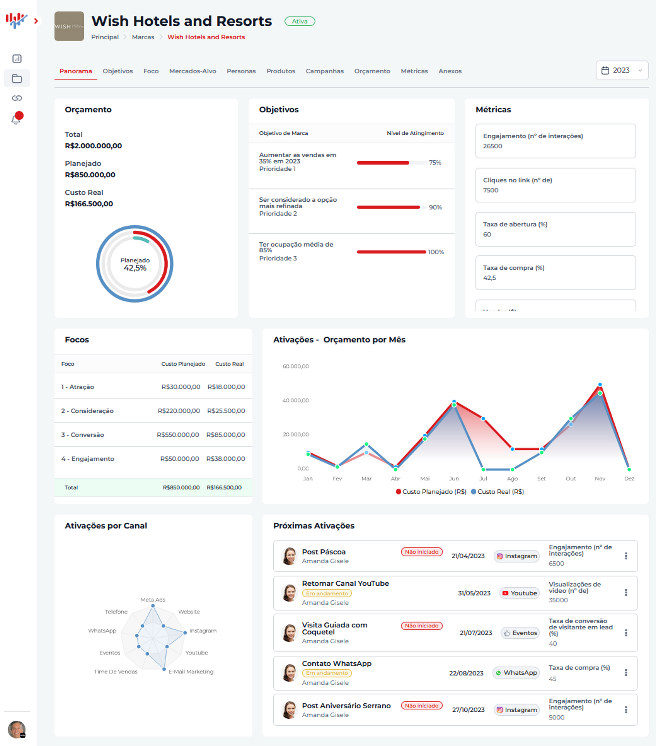This screenshot has width=656, height=746.
Task: Click the 90% progress bar for opção refinada
Action: (x=392, y=207)
